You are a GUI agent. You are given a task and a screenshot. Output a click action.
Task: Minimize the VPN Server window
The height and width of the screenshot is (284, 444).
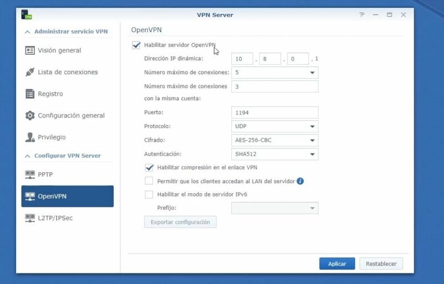click(x=376, y=15)
